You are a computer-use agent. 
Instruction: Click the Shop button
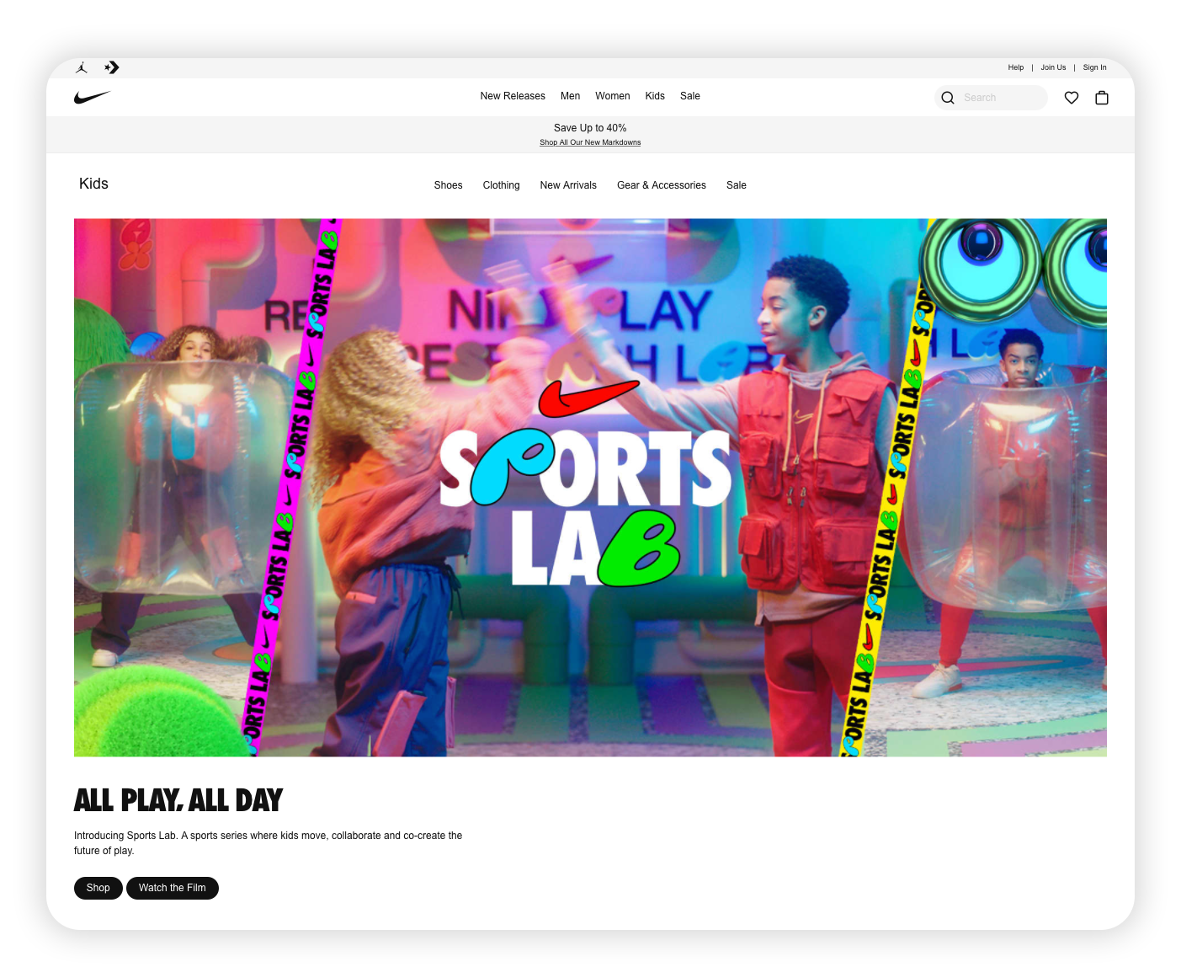pyautogui.click(x=98, y=888)
